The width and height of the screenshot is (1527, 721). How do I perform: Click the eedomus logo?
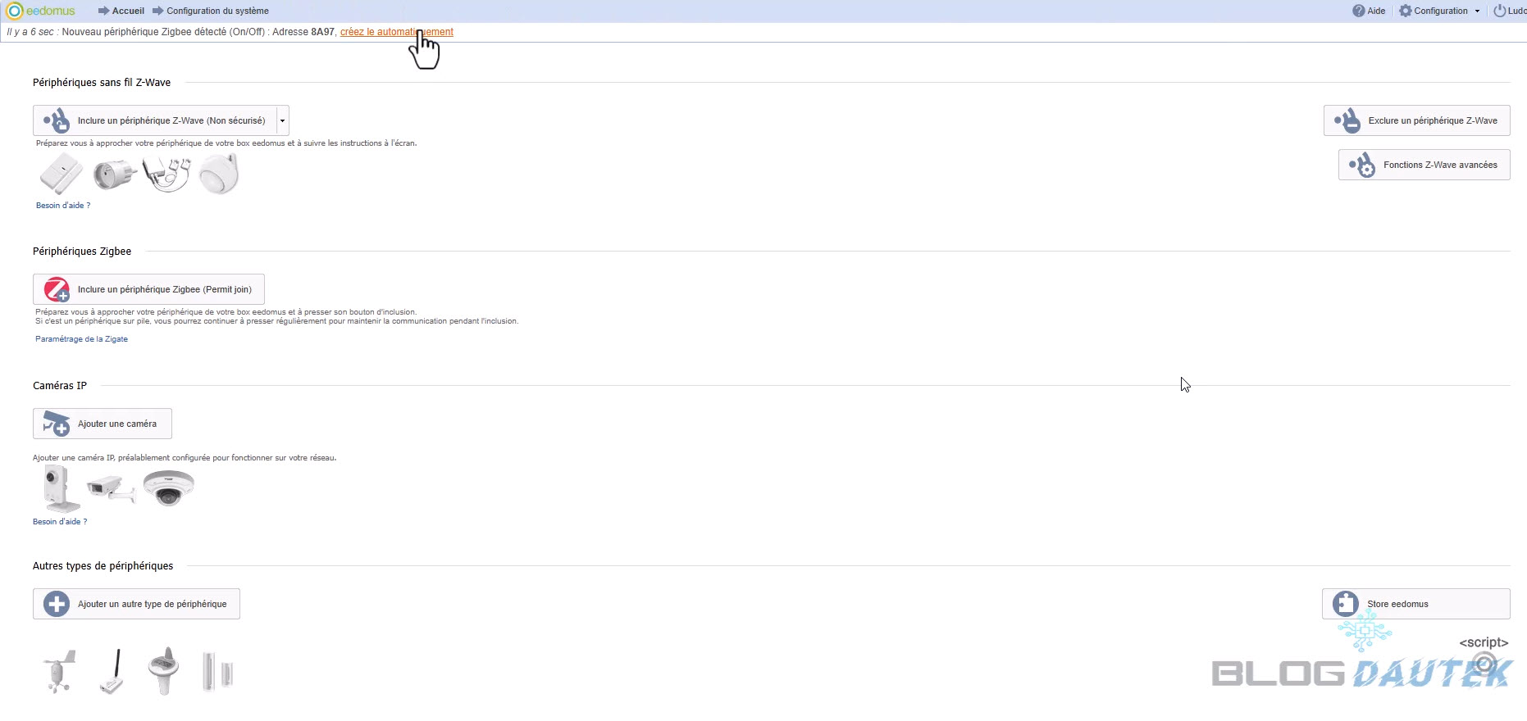click(x=41, y=11)
